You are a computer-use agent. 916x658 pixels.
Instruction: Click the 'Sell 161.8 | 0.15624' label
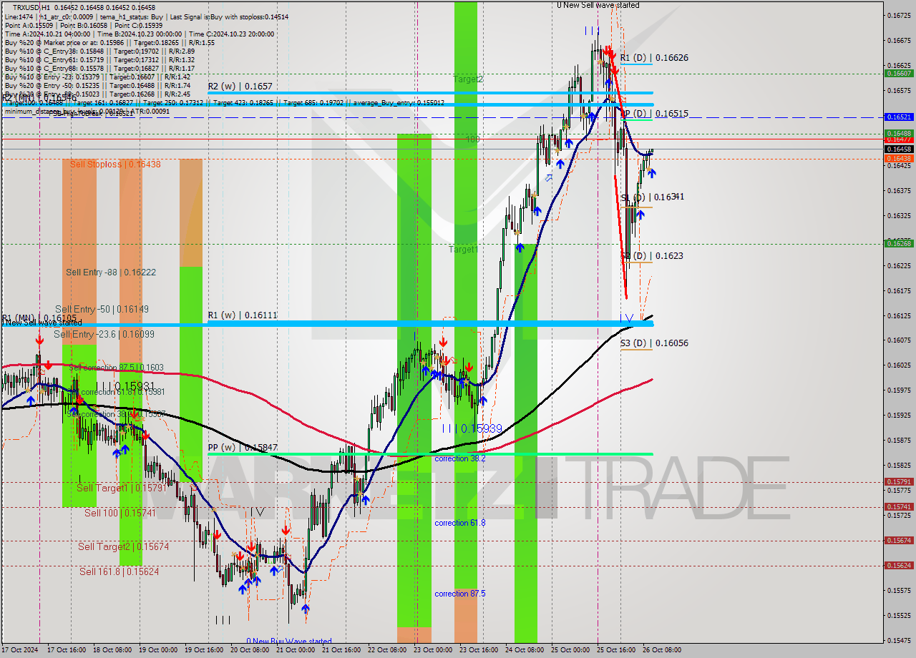click(120, 571)
